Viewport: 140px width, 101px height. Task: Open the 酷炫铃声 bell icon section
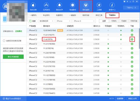tap(59, 6)
